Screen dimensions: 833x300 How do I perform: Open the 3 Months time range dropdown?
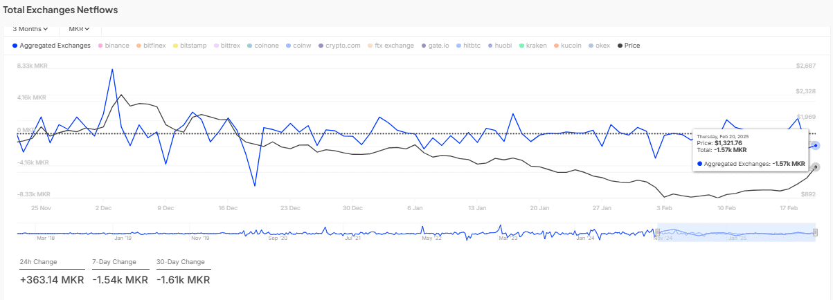tap(30, 29)
